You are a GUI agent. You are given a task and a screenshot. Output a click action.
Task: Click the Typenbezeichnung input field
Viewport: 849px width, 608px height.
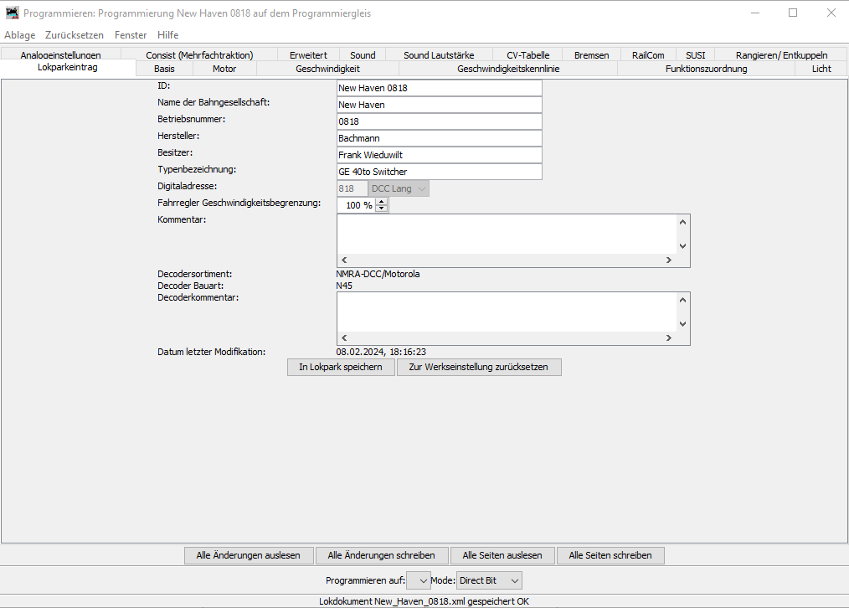coord(439,172)
